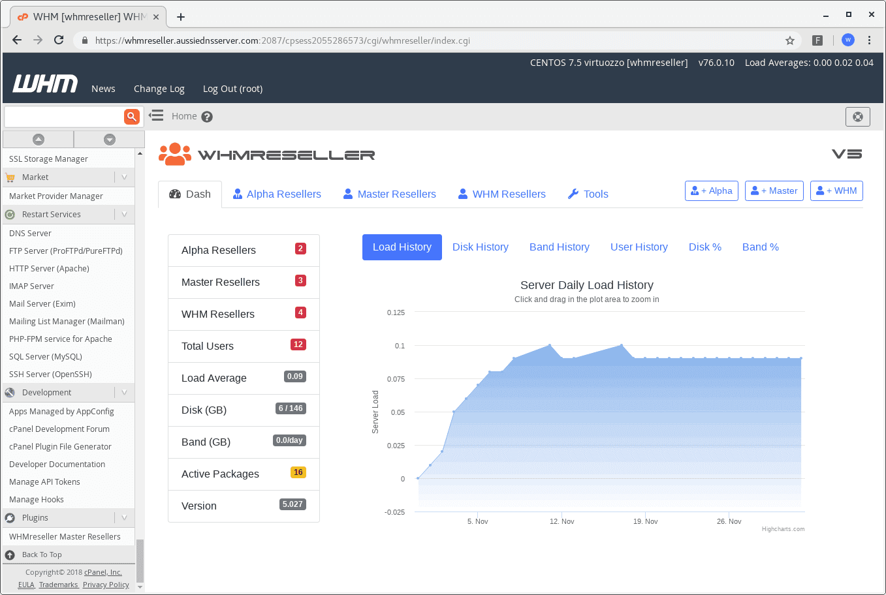Viewport: 886px width, 595px height.
Task: Open WHMreseller Master Resellers plugin
Action: pos(65,537)
